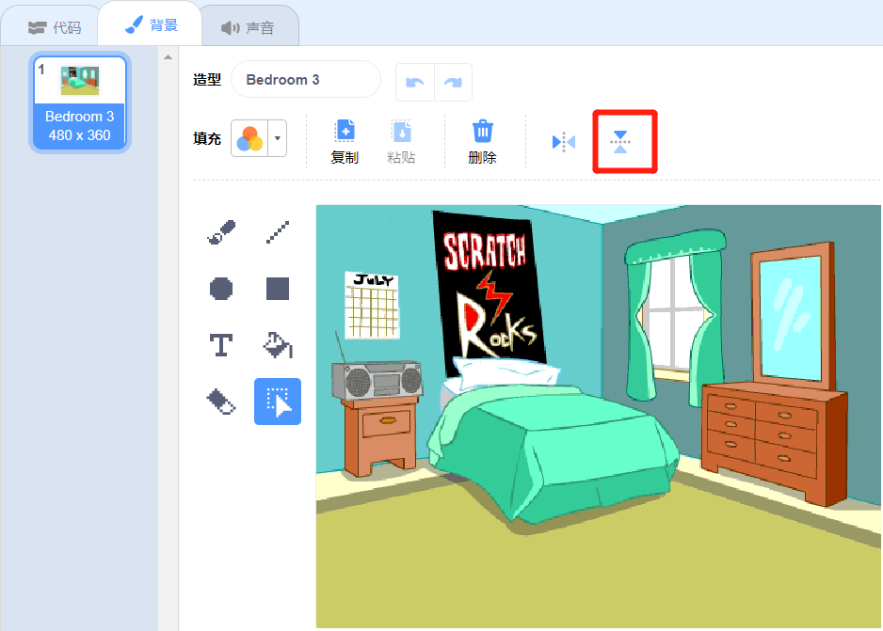Open the 声音 tab
This screenshot has width=883, height=631.
click(x=249, y=27)
